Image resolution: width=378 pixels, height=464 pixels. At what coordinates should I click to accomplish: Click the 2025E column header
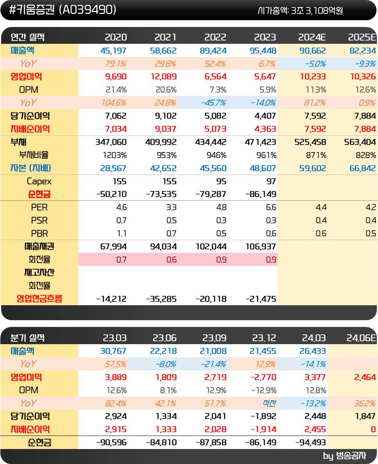click(362, 37)
